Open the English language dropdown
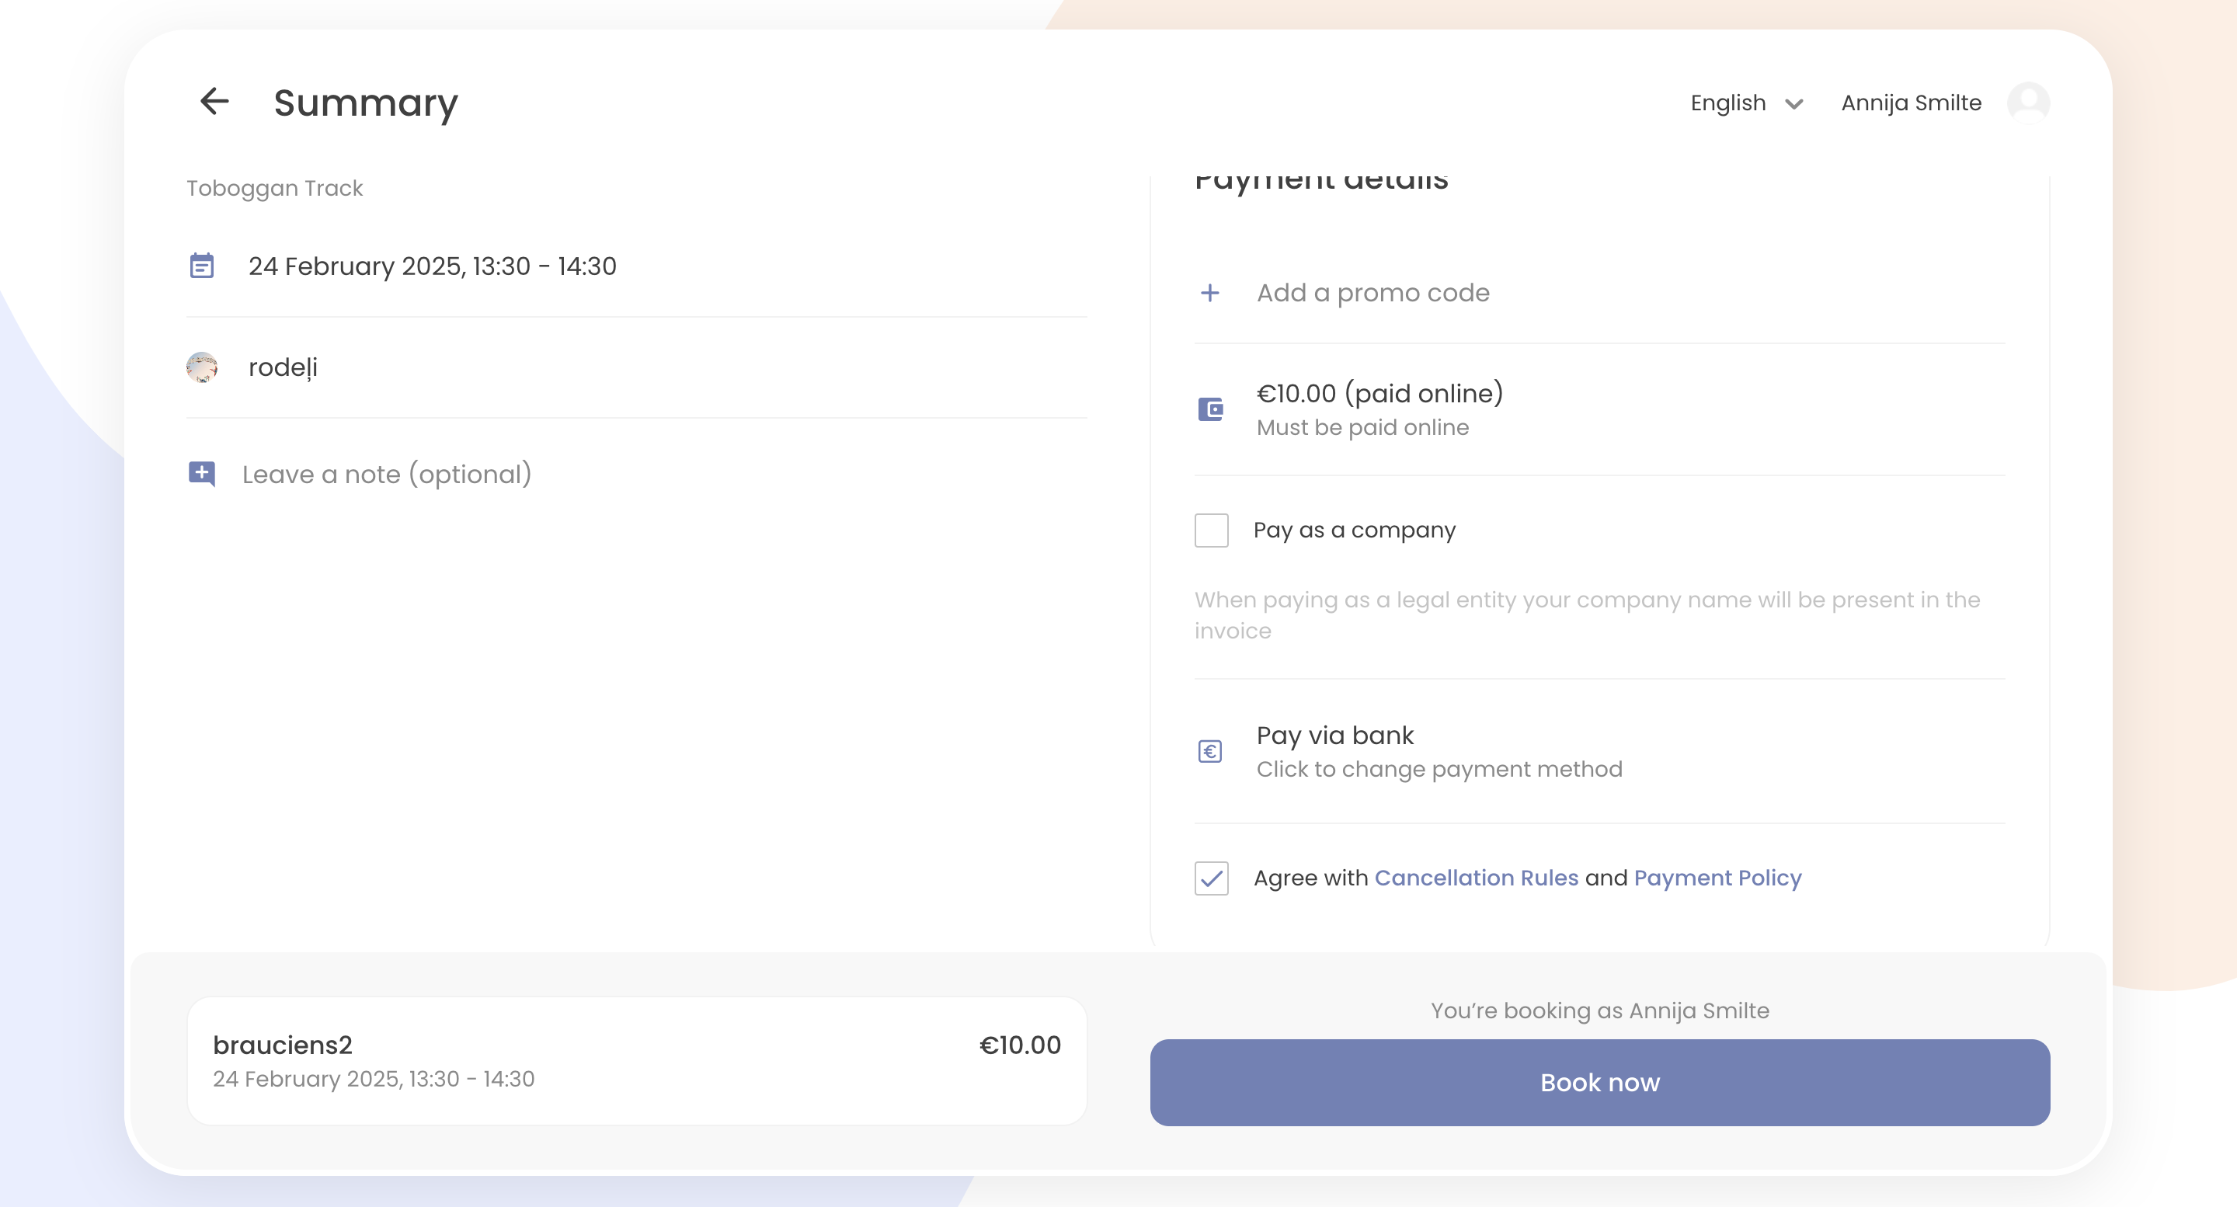2237x1207 pixels. (1728, 103)
